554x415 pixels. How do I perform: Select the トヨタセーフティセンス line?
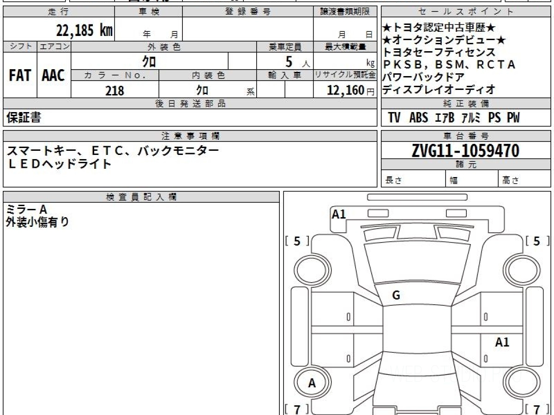(x=439, y=52)
